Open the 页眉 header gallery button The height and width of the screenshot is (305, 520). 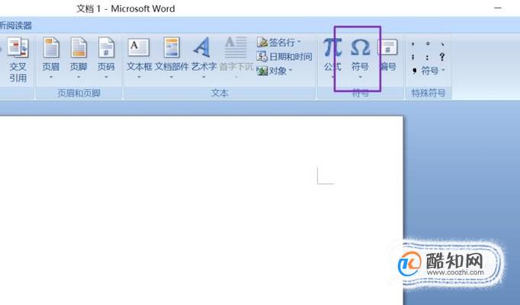(x=51, y=59)
